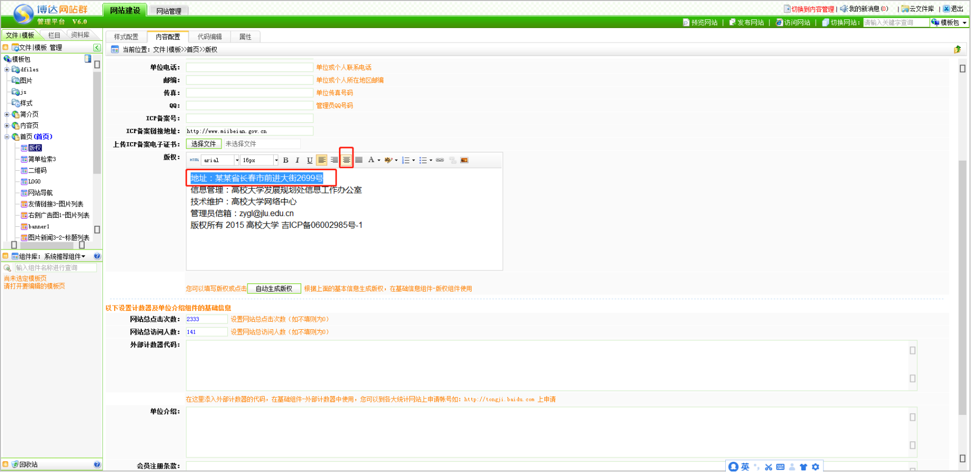Click the 选择文件 upload button
This screenshot has height=472, width=971.
[x=204, y=144]
